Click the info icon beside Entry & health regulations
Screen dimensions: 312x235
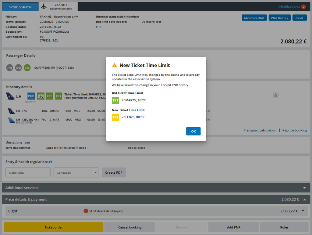(51, 162)
